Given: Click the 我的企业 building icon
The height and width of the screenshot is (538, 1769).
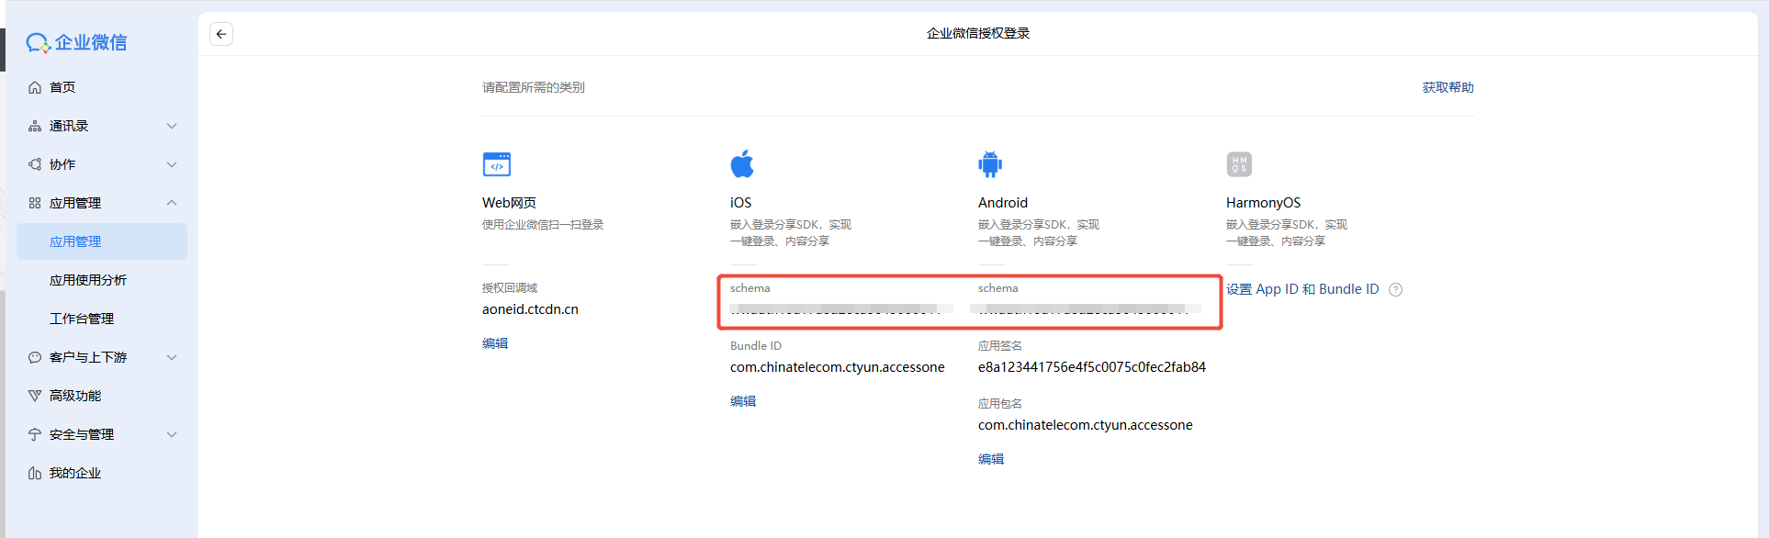Looking at the screenshot, I should pyautogui.click(x=35, y=473).
